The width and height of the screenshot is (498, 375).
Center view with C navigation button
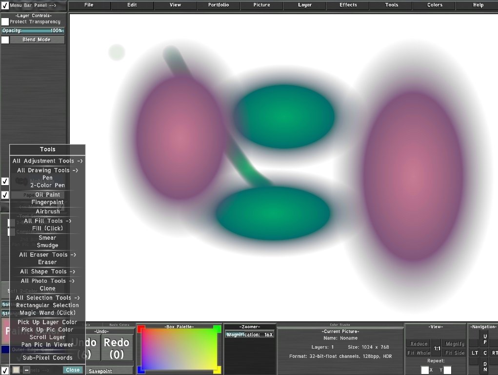[x=485, y=353]
